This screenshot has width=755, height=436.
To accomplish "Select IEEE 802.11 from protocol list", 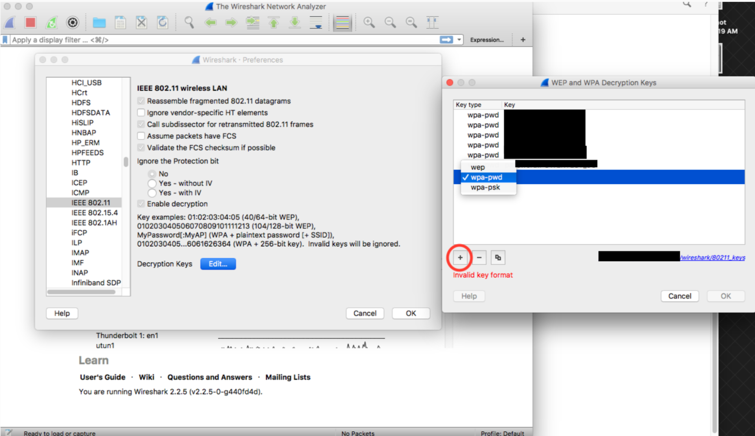I will [88, 203].
